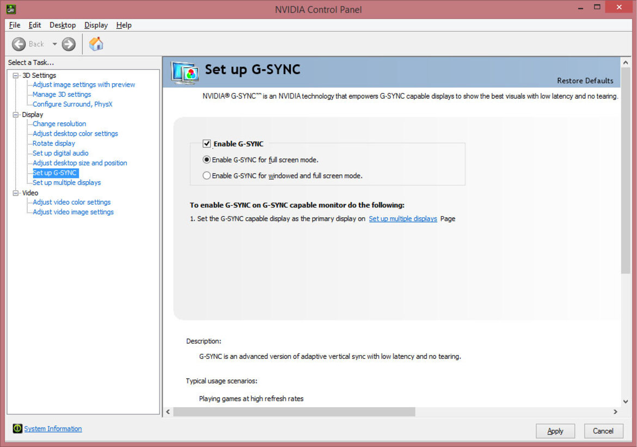
Task: Open the Display menu
Action: point(96,25)
